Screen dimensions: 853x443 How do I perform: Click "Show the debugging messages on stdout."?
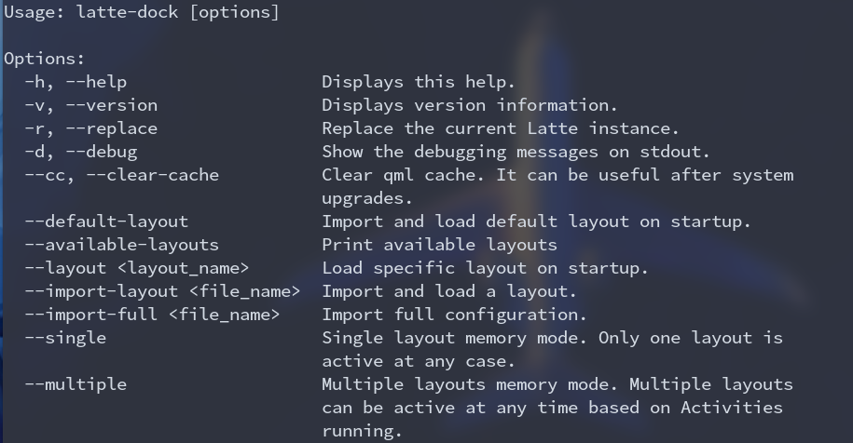[516, 152]
